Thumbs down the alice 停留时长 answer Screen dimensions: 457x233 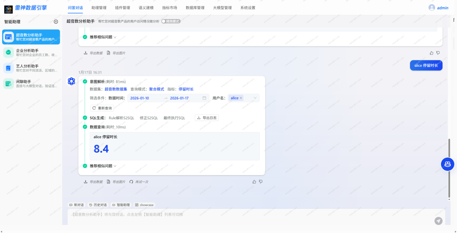pos(261,182)
